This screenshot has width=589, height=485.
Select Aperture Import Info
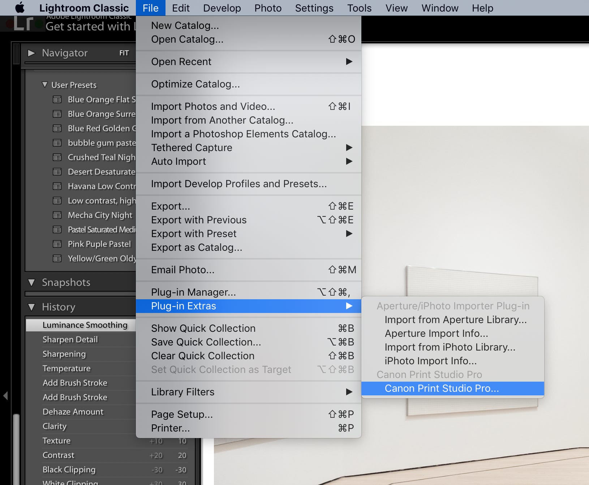click(453, 333)
